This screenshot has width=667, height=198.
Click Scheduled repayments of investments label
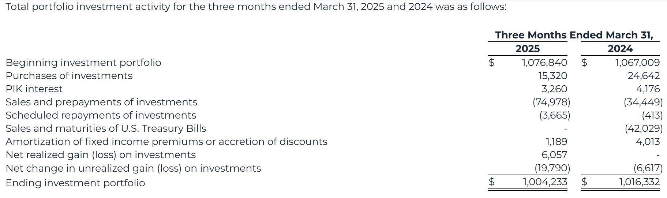click(101, 115)
